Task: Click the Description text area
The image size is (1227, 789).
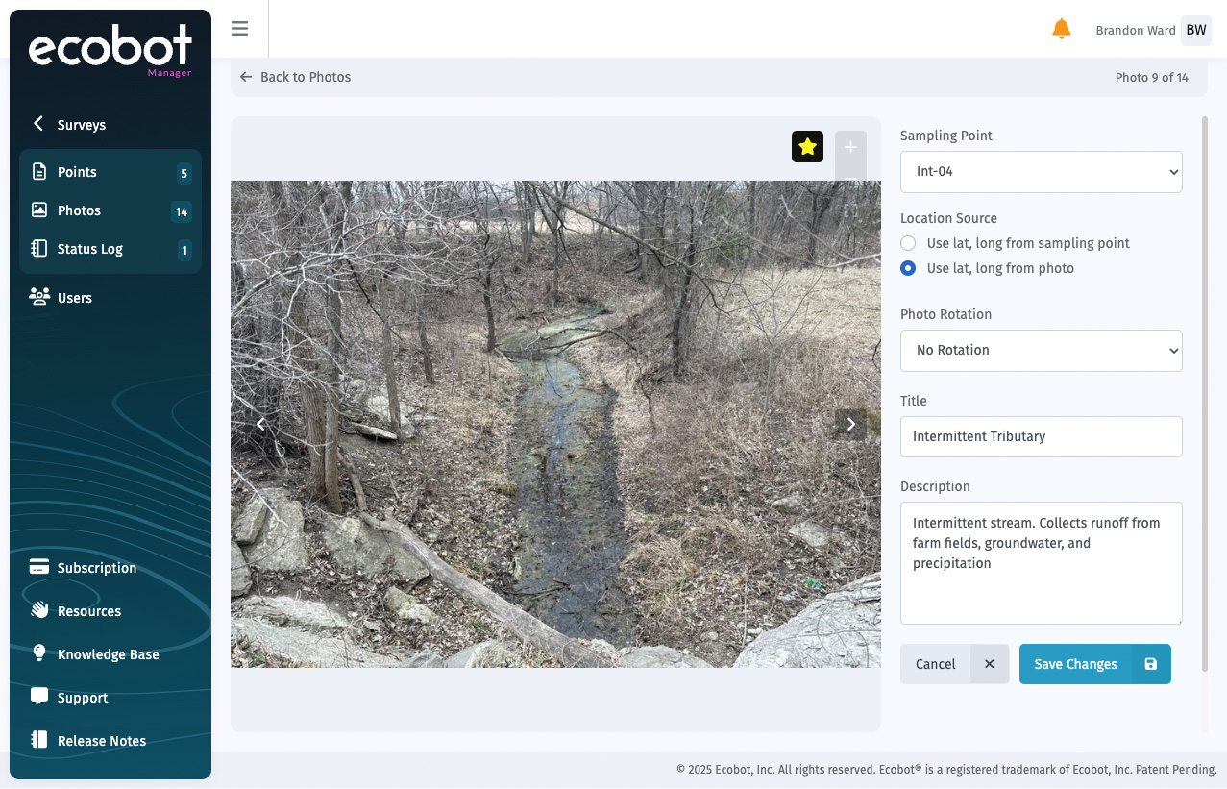Action: 1042,563
